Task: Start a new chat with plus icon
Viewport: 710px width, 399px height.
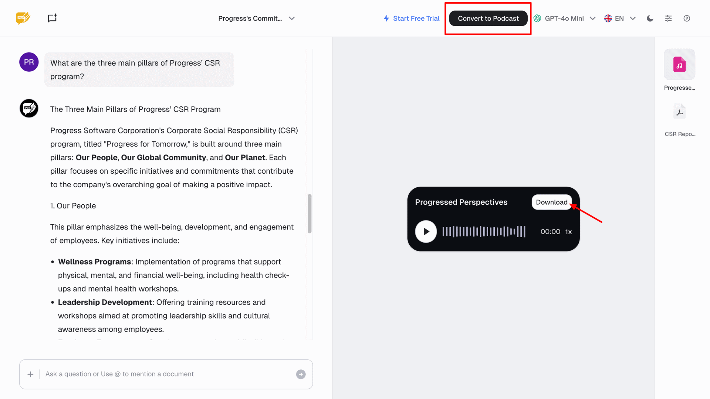Action: [x=52, y=18]
